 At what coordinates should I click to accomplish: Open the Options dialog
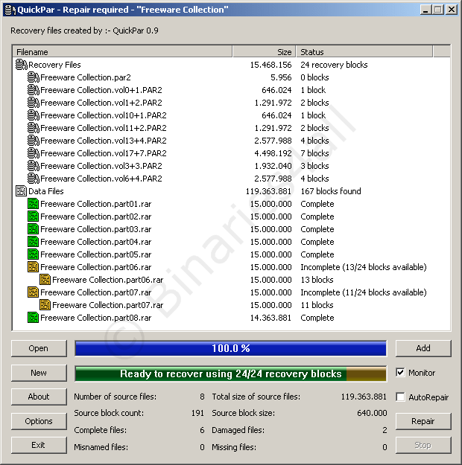coord(39,421)
